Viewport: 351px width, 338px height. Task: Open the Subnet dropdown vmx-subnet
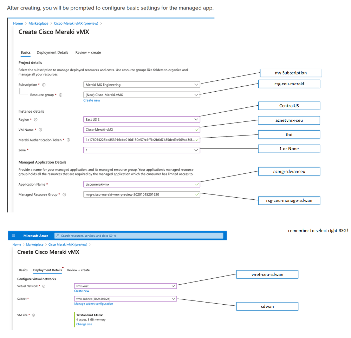125,299
